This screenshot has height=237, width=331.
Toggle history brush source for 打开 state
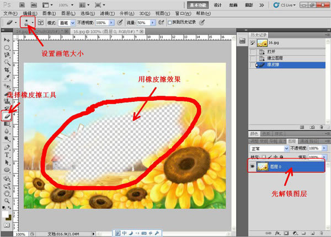click(253, 52)
